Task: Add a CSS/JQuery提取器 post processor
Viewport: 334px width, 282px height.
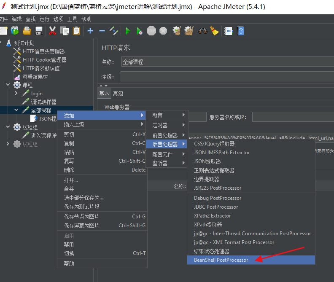Action: 251,144
